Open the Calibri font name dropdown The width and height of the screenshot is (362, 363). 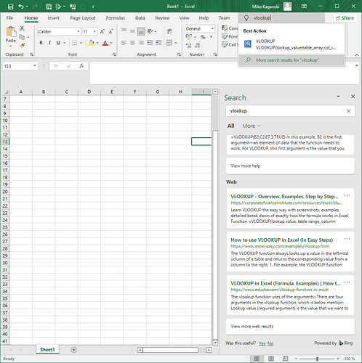coord(79,31)
